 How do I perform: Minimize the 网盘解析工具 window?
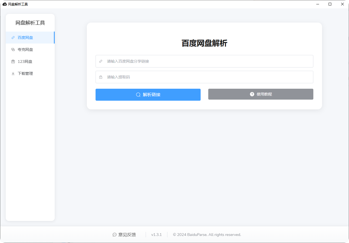click(x=317, y=4)
